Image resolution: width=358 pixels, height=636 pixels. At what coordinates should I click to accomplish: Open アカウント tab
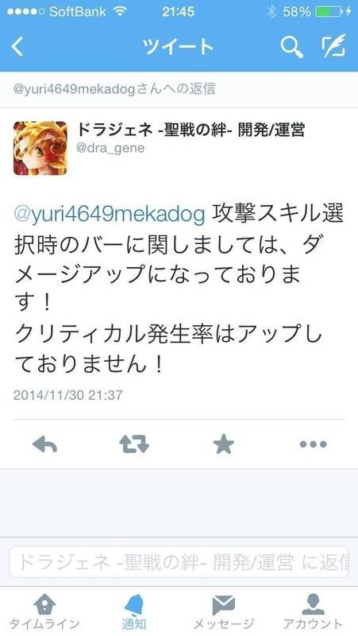point(313,611)
